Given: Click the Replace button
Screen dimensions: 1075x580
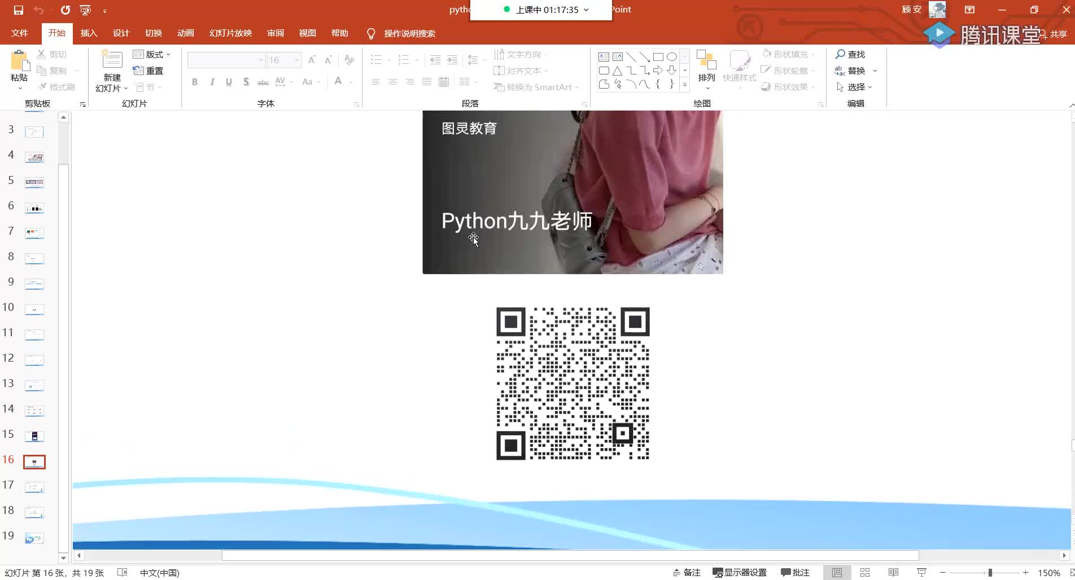Looking at the screenshot, I should click(x=850, y=71).
